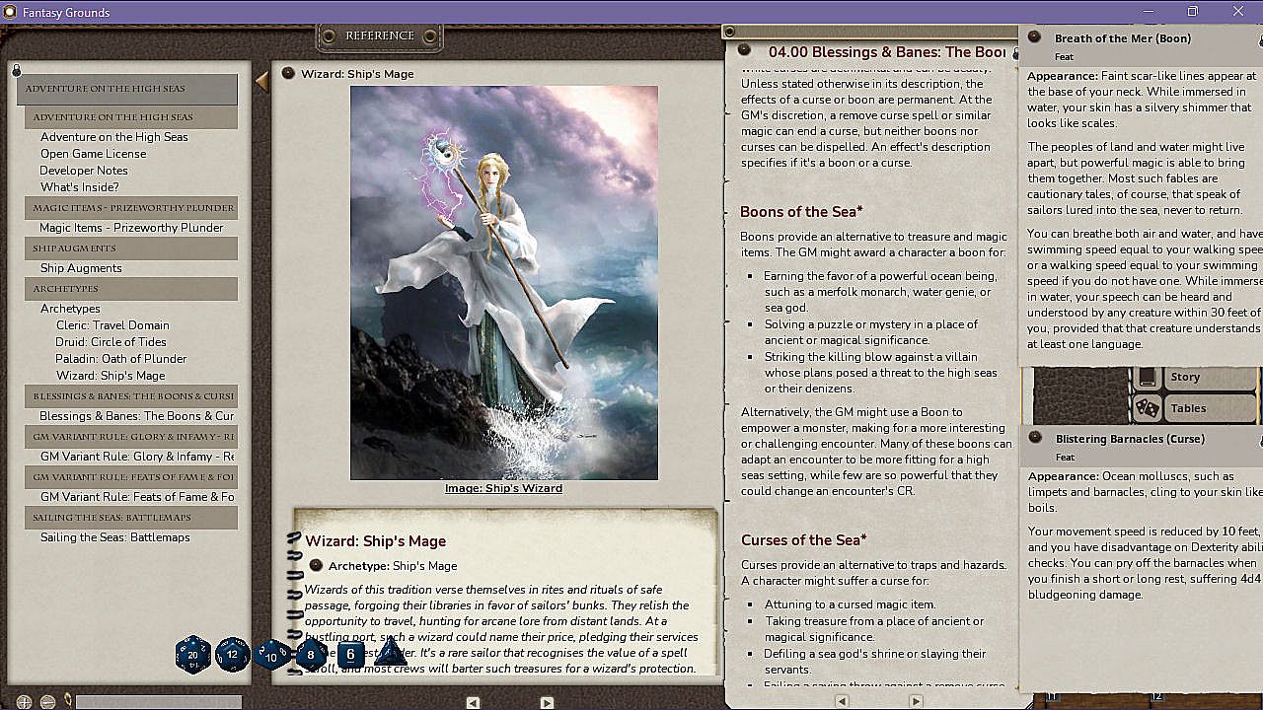Open GM Variant Rule: Glory & Infamy page

click(137, 457)
